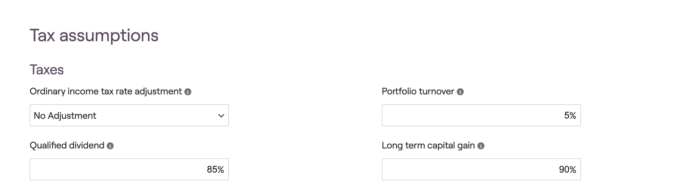
Task: Click the 'Tax assumptions' page title
Action: tap(94, 36)
